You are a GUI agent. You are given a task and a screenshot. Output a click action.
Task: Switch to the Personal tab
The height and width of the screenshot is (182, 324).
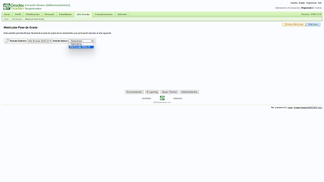49,15
